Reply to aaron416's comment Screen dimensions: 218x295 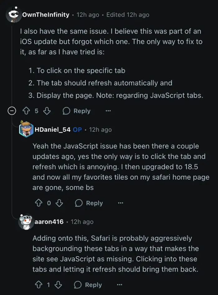click(88, 285)
